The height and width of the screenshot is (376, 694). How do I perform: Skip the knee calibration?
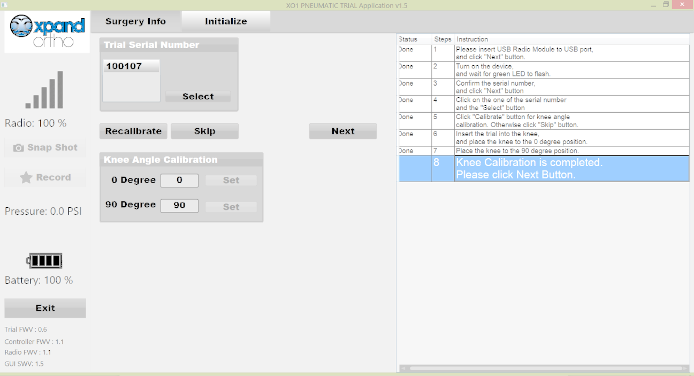204,131
